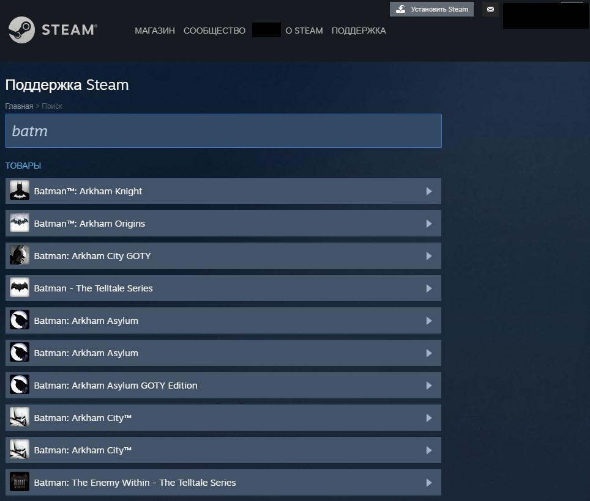Image resolution: width=590 pixels, height=501 pixels.
Task: Click the Поддержка Steam page heading
Action: [x=67, y=85]
